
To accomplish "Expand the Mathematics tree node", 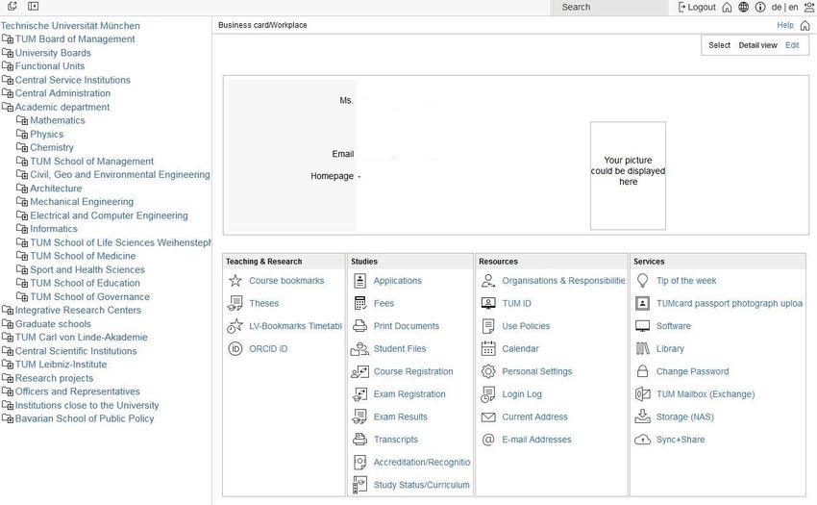I will tap(22, 120).
